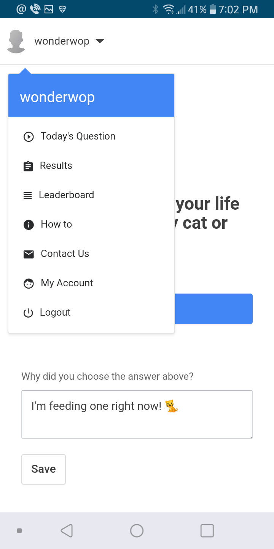This screenshot has height=549, width=274.
Task: Select Contact Us from the menu
Action: [x=65, y=254]
